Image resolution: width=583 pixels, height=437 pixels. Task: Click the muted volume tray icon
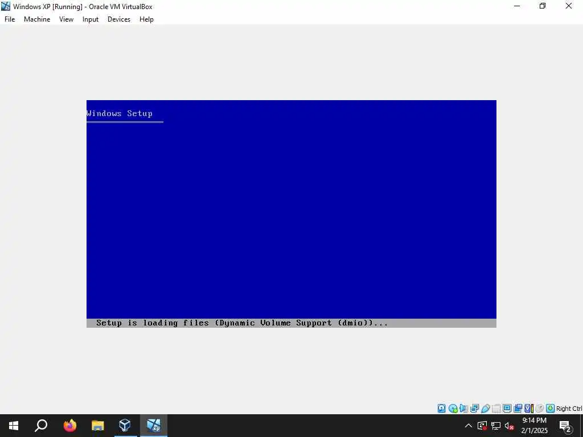point(510,426)
